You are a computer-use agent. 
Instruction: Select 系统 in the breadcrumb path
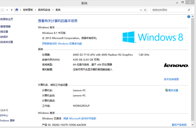pyautogui.click(x=58, y=10)
